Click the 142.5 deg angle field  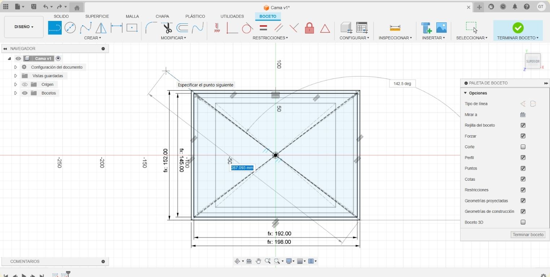[x=402, y=84]
